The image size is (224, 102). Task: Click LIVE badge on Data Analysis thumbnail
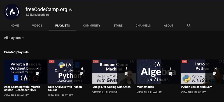point(52,62)
